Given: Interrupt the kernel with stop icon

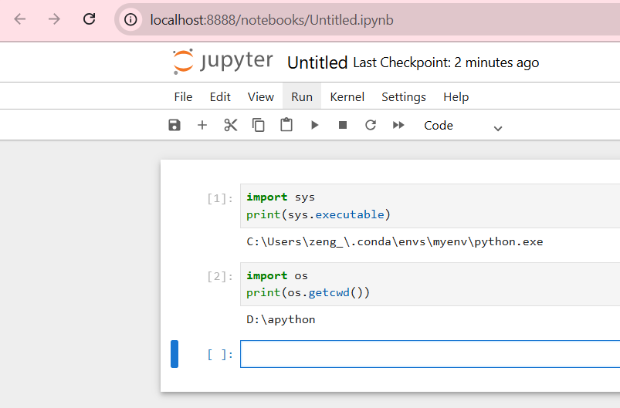Looking at the screenshot, I should point(342,125).
